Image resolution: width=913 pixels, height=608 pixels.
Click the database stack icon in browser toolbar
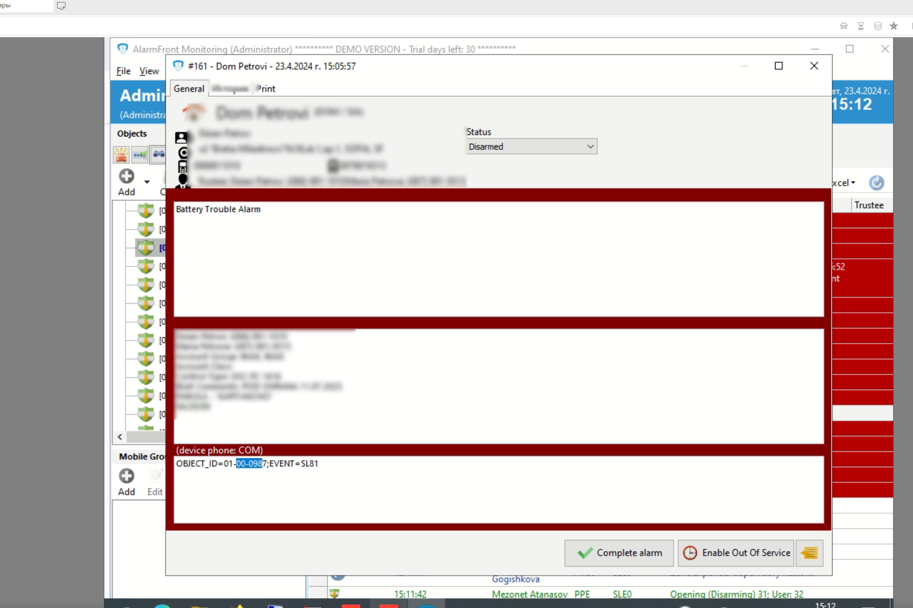(x=878, y=26)
